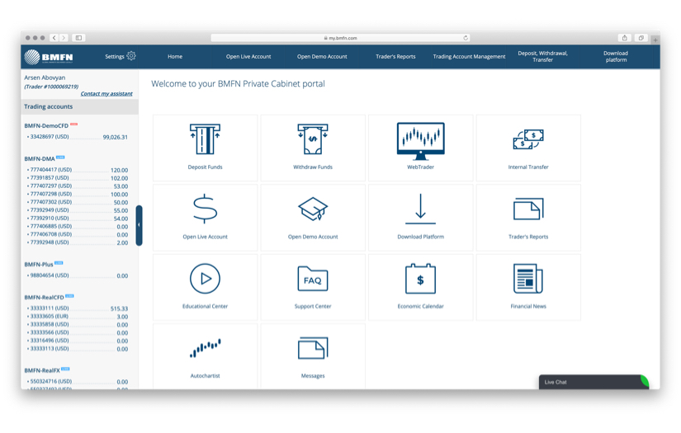Click the Open Live Account dollar icon
This screenshot has height=433, width=681.
coord(205,209)
